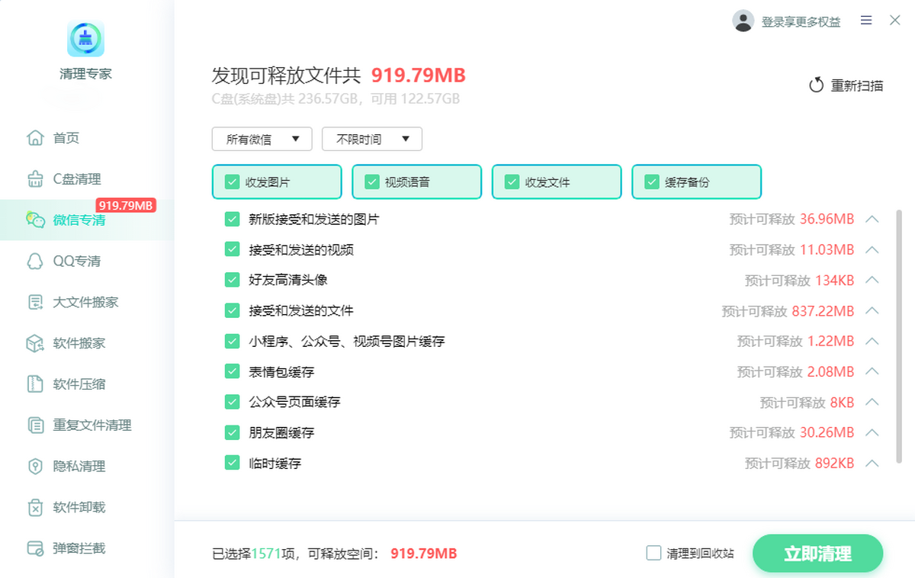
Task: Expand the 接受和发送的文件 row chevron
Action: [x=873, y=310]
